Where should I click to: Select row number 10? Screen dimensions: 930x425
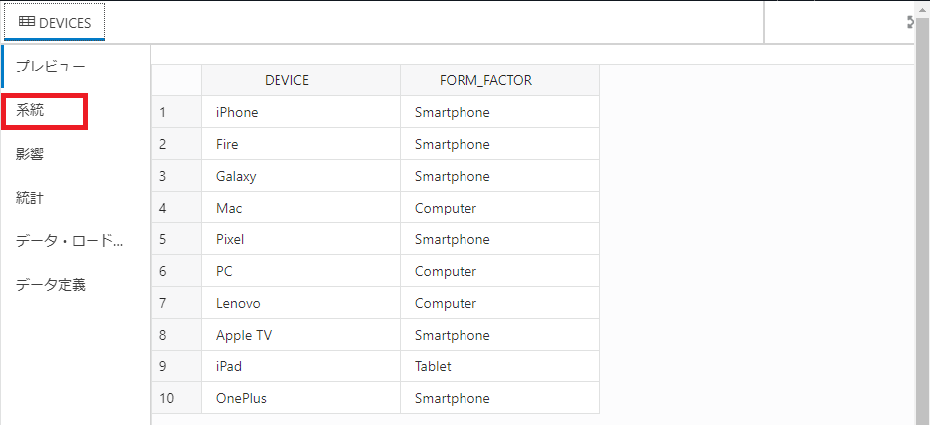pyautogui.click(x=166, y=398)
